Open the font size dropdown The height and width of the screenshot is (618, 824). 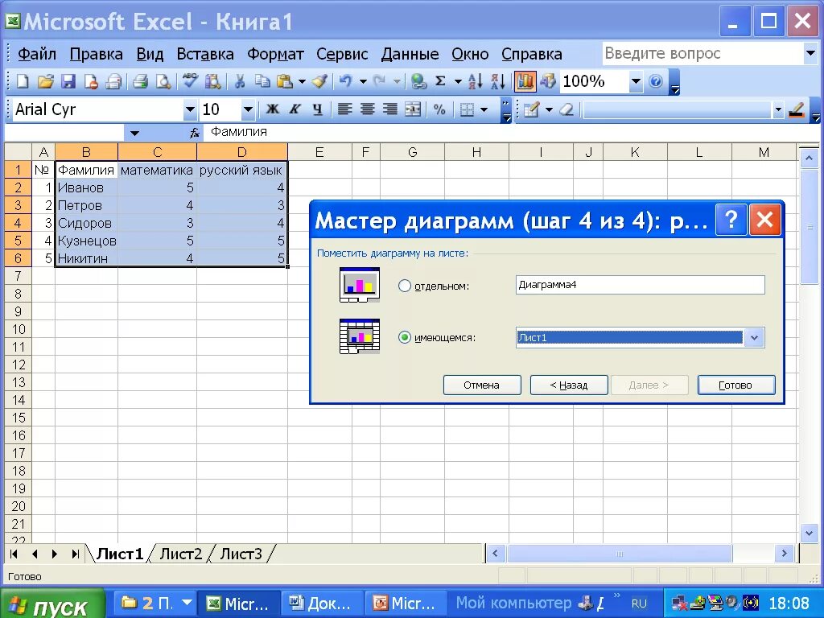tap(248, 109)
